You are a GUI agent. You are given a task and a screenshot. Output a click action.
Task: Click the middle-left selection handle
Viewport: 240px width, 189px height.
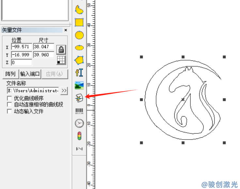click(x=141, y=100)
